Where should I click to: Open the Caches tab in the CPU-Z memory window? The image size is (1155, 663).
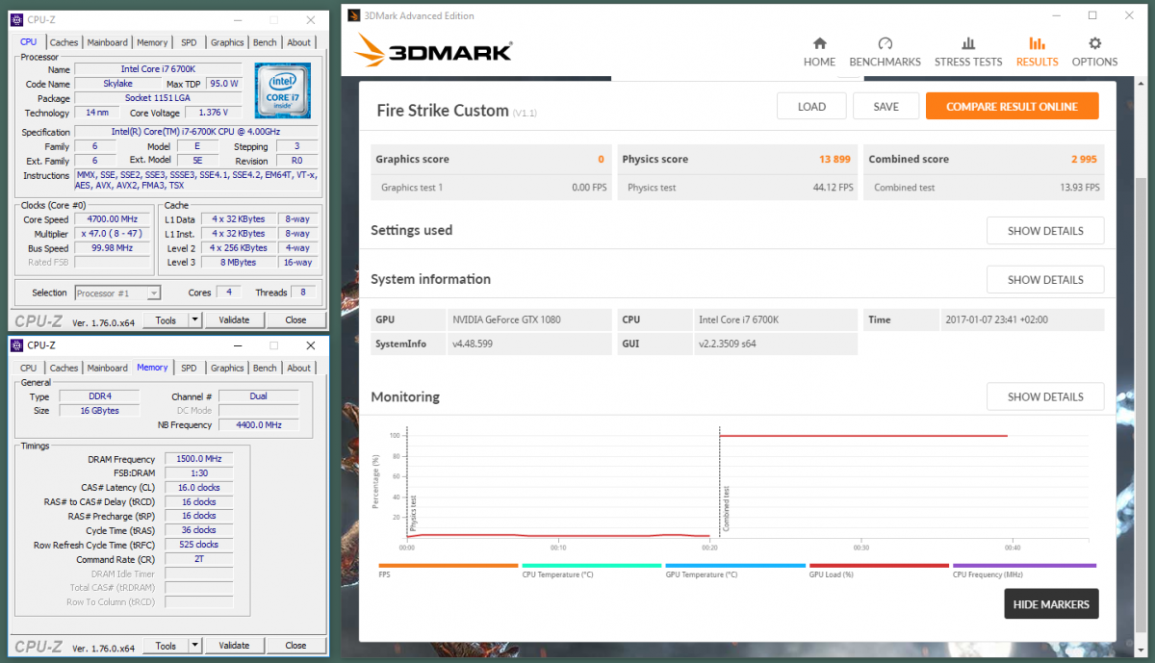(64, 368)
